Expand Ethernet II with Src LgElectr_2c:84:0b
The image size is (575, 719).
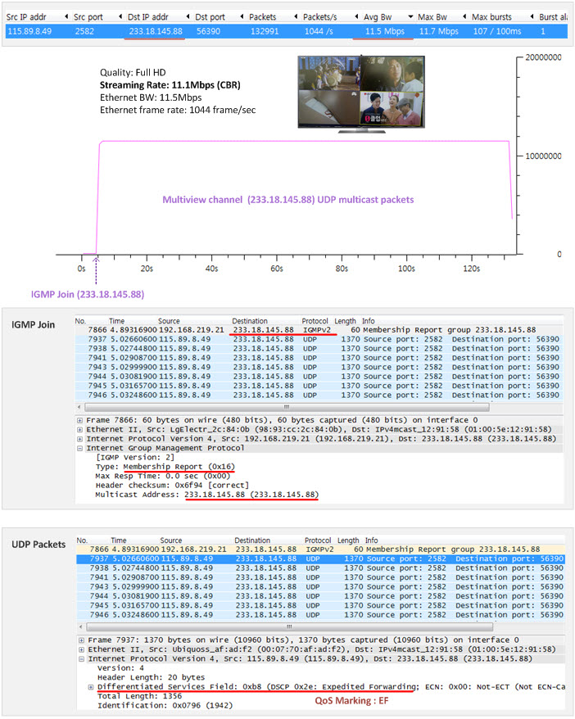pos(79,430)
